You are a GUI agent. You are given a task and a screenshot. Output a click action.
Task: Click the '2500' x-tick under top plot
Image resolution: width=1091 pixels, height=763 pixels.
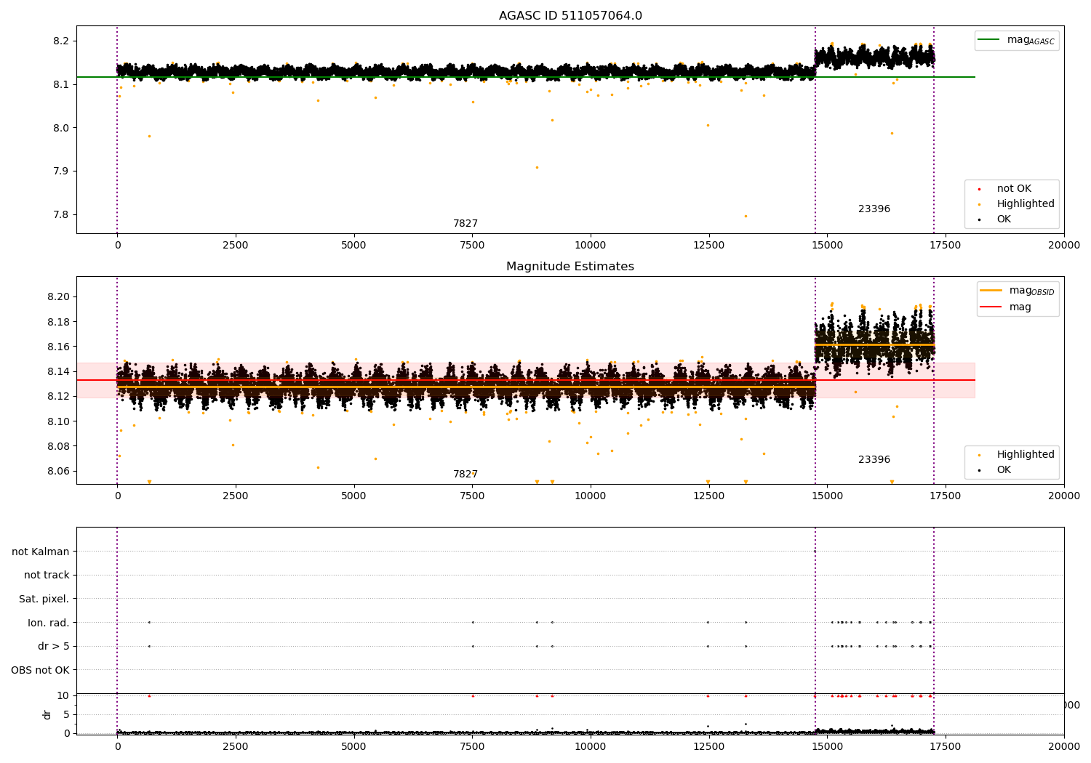tap(236, 246)
